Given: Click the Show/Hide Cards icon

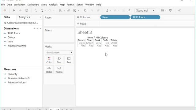Looking at the screenshot, I should click(x=162, y=10).
